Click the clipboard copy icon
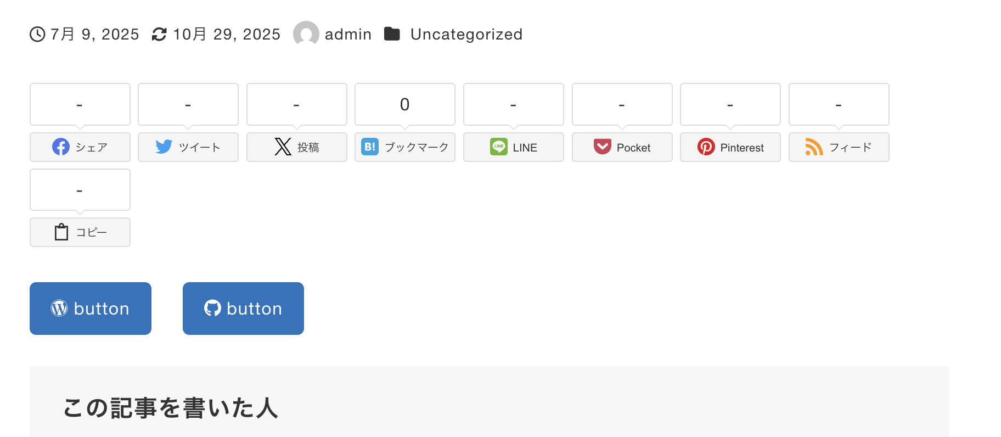The height and width of the screenshot is (437, 1001). pyautogui.click(x=61, y=232)
